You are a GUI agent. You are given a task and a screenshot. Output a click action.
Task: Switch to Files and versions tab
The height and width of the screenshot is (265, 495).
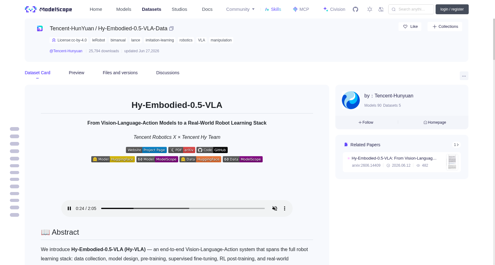tap(120, 73)
